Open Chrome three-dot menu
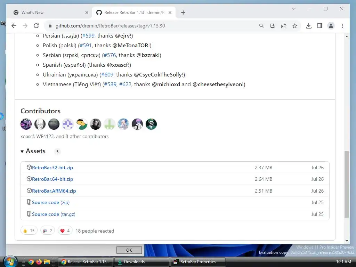This screenshot has height=267, width=356. [x=342, y=26]
